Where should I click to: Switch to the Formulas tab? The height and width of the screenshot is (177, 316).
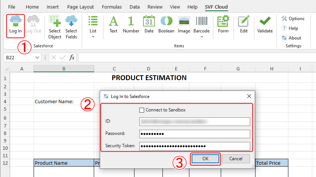coord(112,7)
